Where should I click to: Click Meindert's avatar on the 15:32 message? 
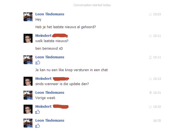pos(28,109)
